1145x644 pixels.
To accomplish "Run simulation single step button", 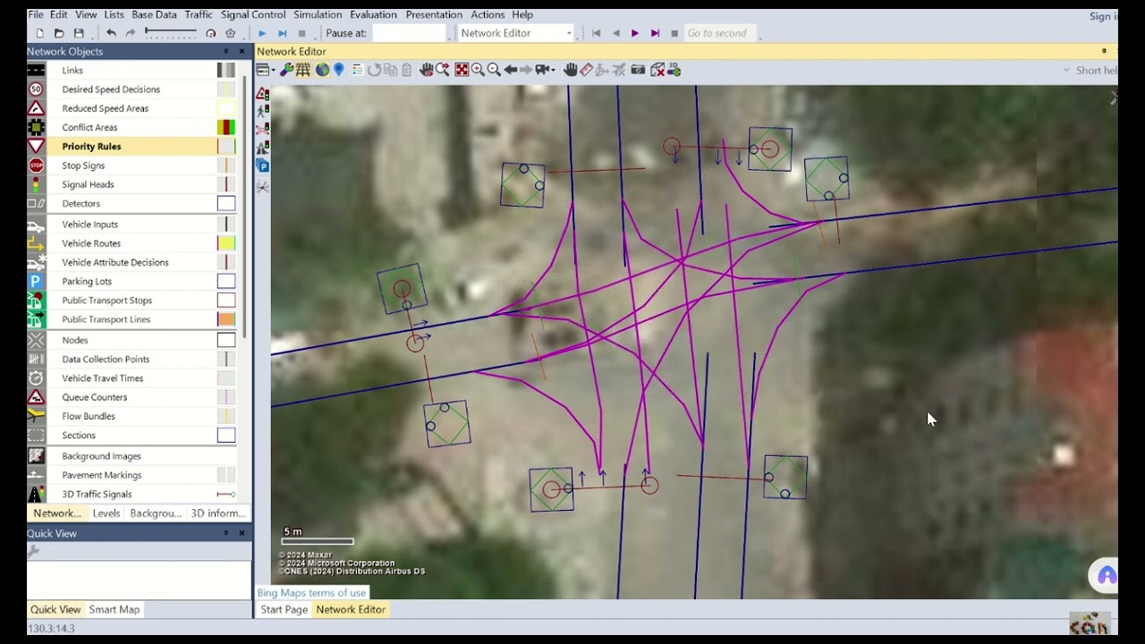I will point(283,33).
